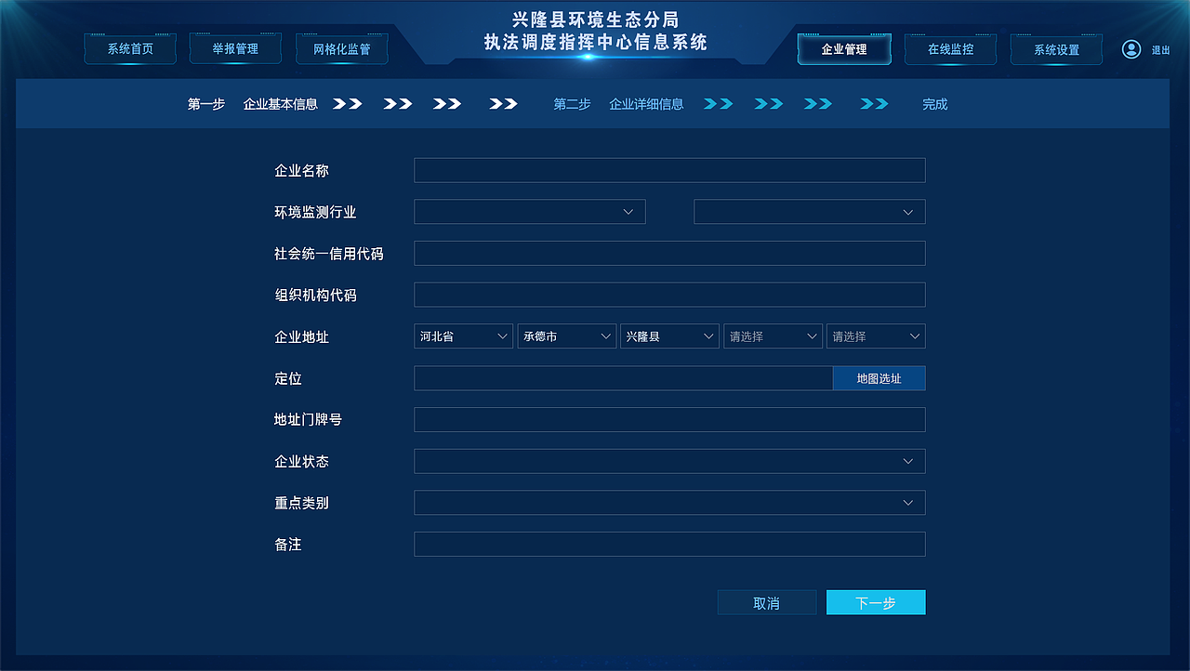
Task: Click the last chevron arrows before 完成
Action: click(873, 104)
